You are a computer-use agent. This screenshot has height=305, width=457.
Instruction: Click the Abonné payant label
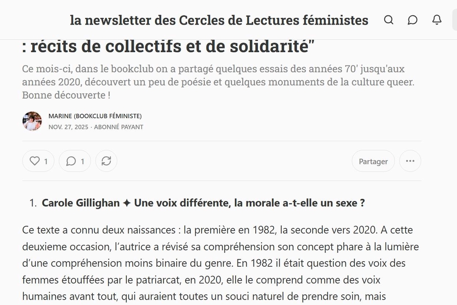click(x=119, y=127)
